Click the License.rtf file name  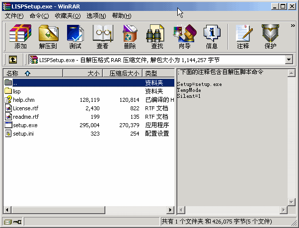tap(25, 108)
